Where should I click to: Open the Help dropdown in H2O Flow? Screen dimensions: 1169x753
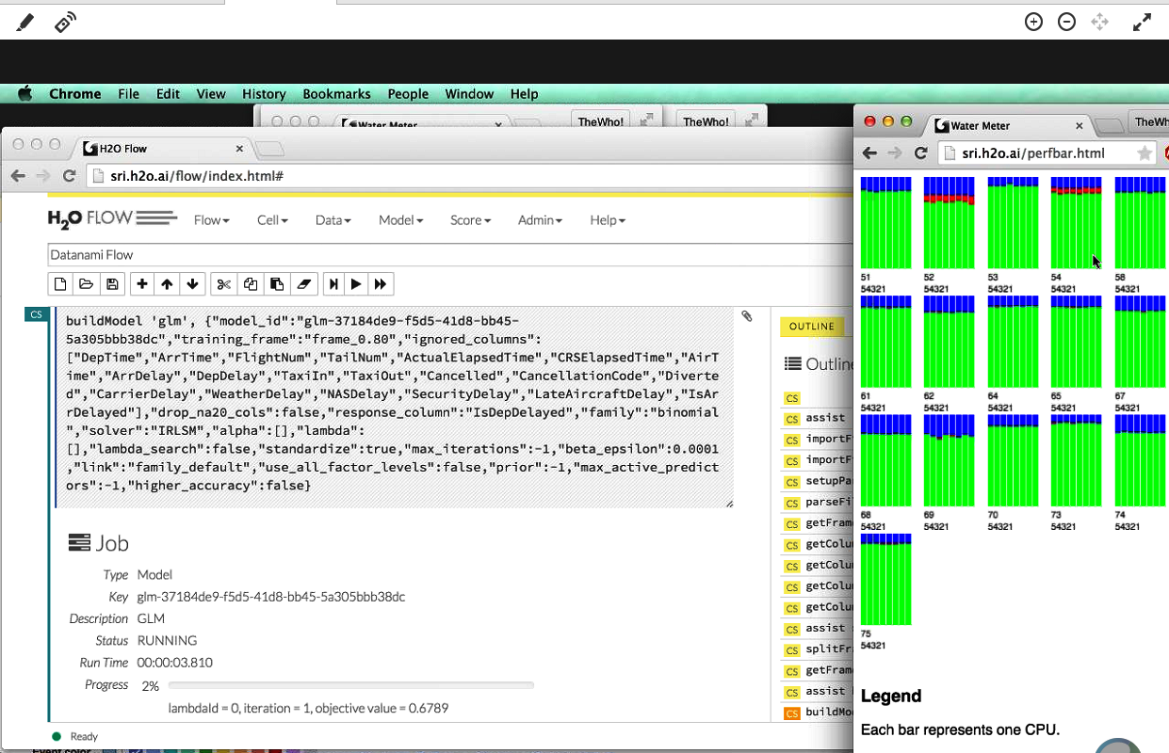click(608, 220)
